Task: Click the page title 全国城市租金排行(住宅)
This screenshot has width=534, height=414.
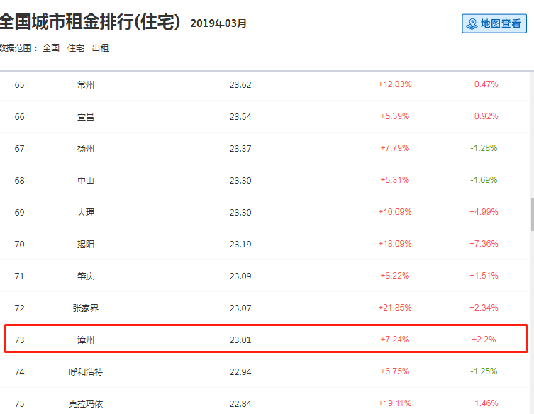Action: [90, 22]
